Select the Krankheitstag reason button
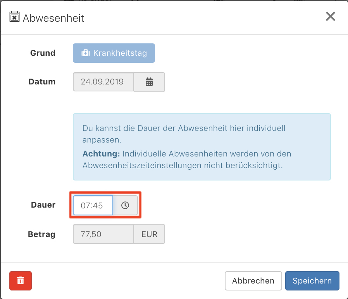Image resolution: width=348 pixels, height=299 pixels. tap(114, 53)
